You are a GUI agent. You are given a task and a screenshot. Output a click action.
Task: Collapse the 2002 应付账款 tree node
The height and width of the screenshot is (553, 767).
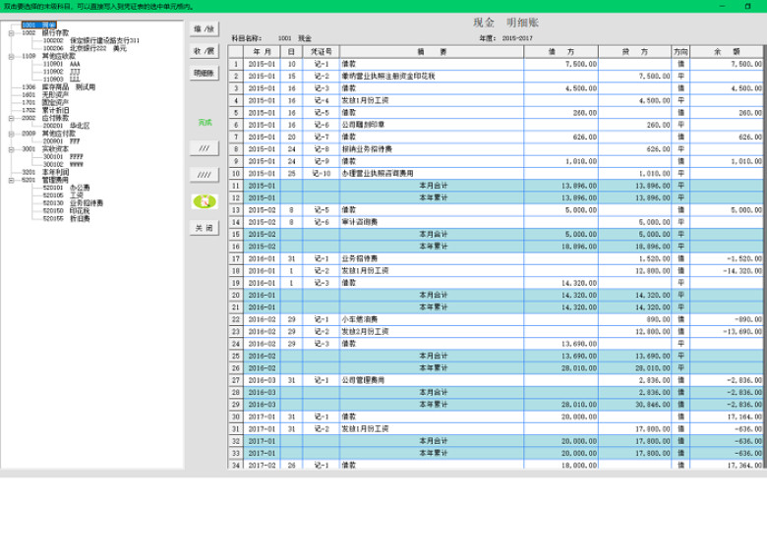tap(11, 118)
